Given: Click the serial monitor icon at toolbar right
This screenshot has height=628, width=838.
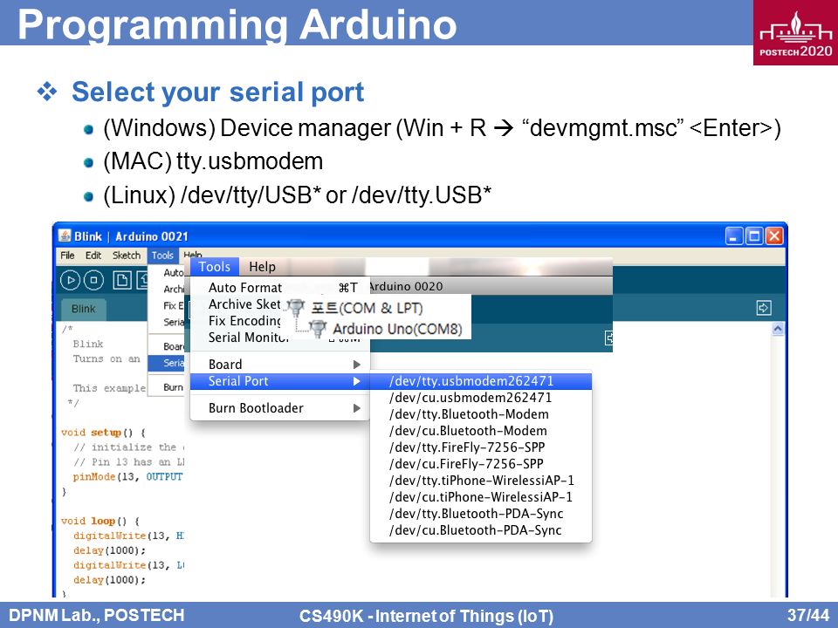Looking at the screenshot, I should click(x=764, y=308).
